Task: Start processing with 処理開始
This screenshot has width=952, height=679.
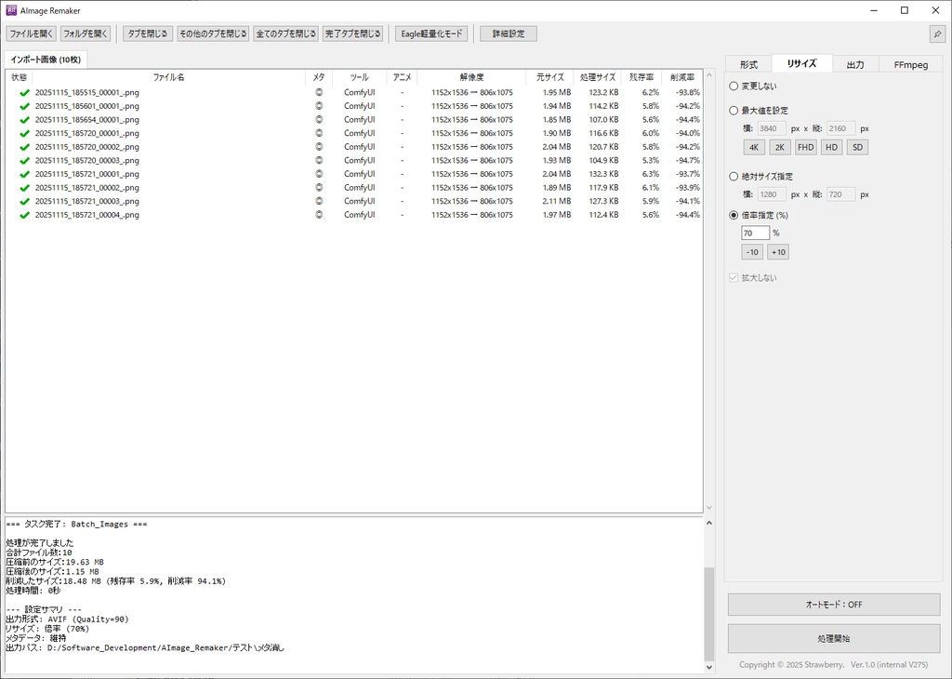Action: (832, 638)
